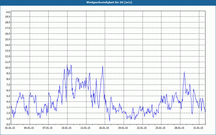Click the 14,0 y-axis label
216x135 pixels.
pos(8,45)
